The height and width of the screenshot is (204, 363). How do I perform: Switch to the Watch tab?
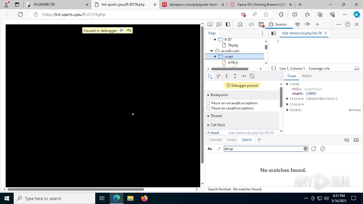pyautogui.click(x=307, y=76)
